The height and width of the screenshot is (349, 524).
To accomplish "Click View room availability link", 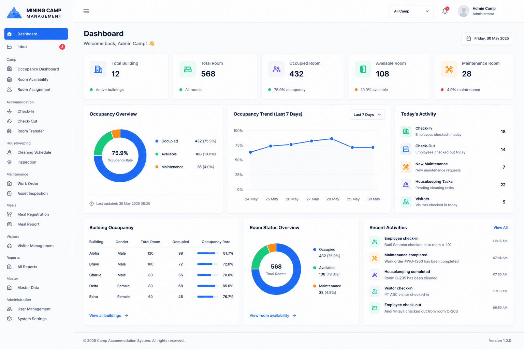I will click(273, 316).
